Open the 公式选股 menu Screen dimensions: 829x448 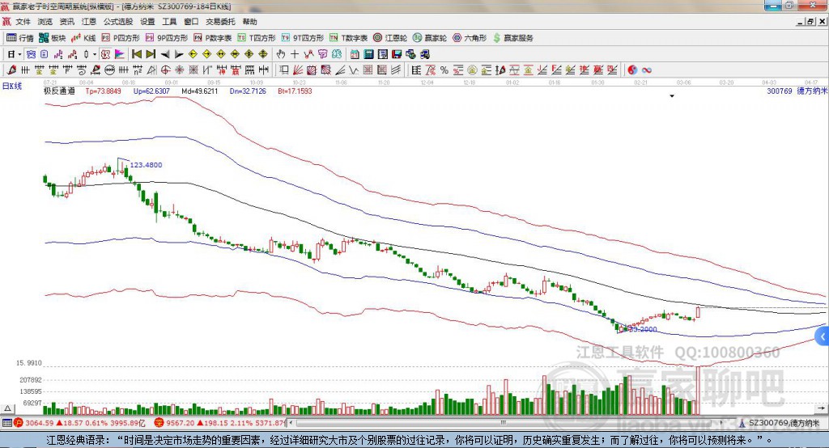tap(118, 22)
